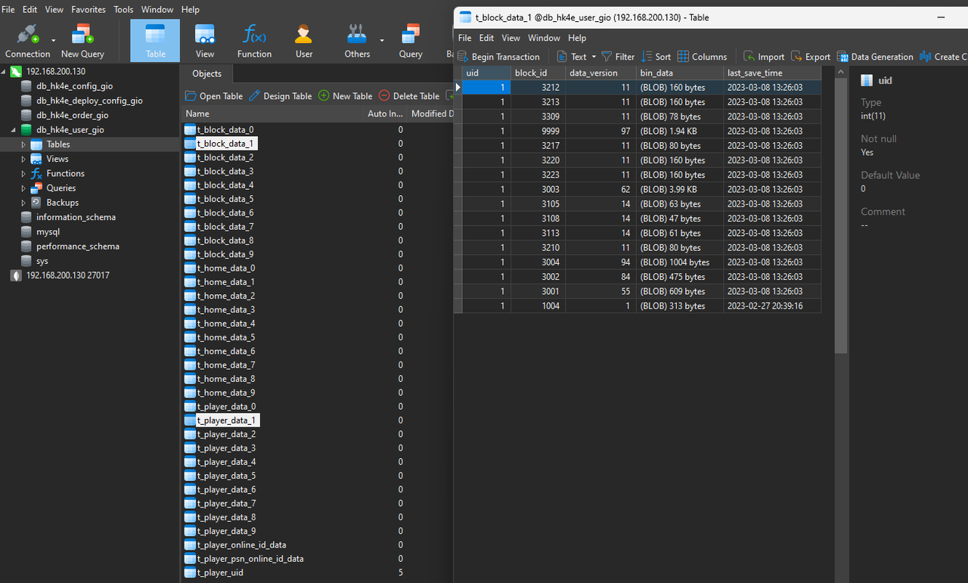Open the Query toolbar icon
Image resolution: width=968 pixels, height=583 pixels.
[x=411, y=41]
